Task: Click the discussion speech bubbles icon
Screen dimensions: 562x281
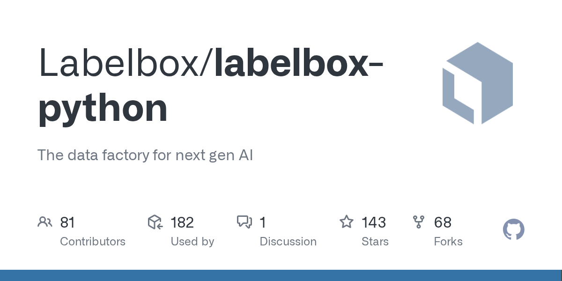Action: pyautogui.click(x=244, y=222)
